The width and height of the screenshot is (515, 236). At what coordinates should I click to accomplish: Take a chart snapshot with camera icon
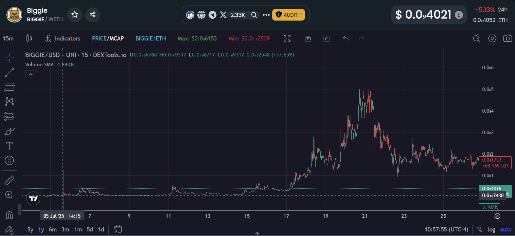point(507,39)
